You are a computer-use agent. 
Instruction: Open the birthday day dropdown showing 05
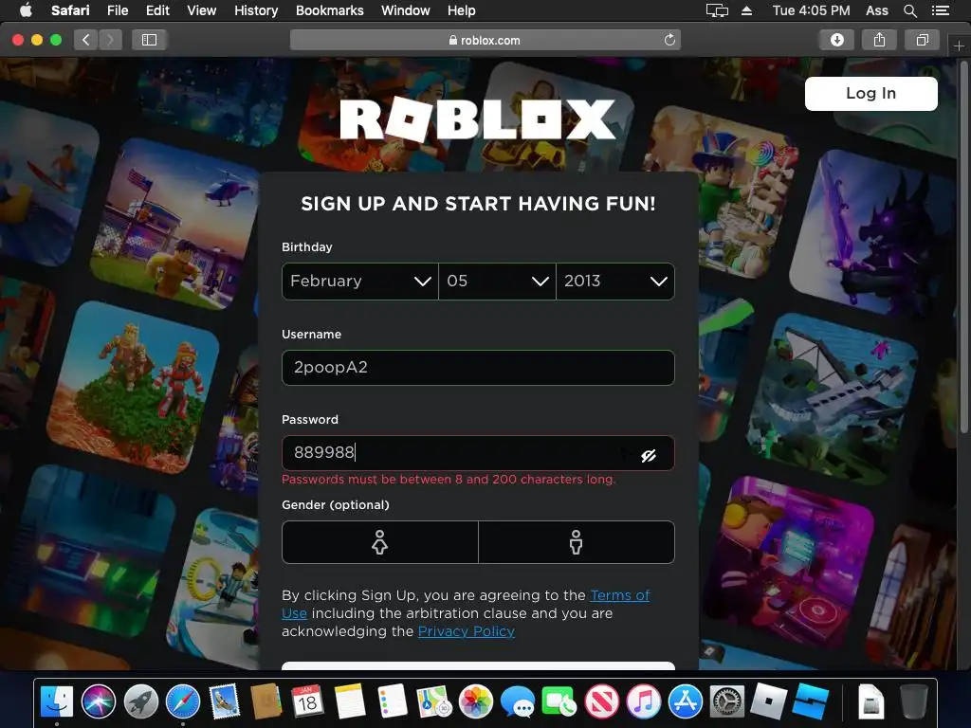pyautogui.click(x=497, y=282)
